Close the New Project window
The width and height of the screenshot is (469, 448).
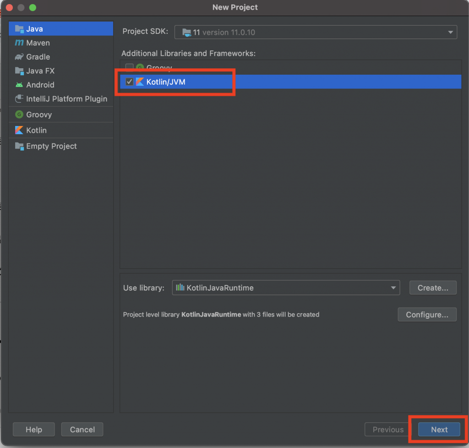coord(9,7)
